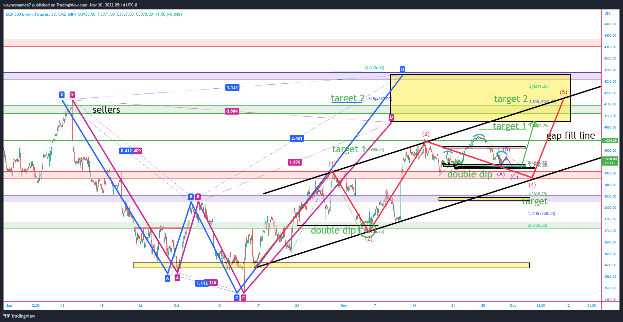Click the 4440.00 price axis label
This screenshot has height=322, width=623.
[x=610, y=24]
